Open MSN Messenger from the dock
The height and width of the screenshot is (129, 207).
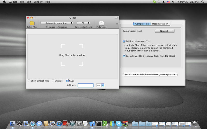(112, 124)
